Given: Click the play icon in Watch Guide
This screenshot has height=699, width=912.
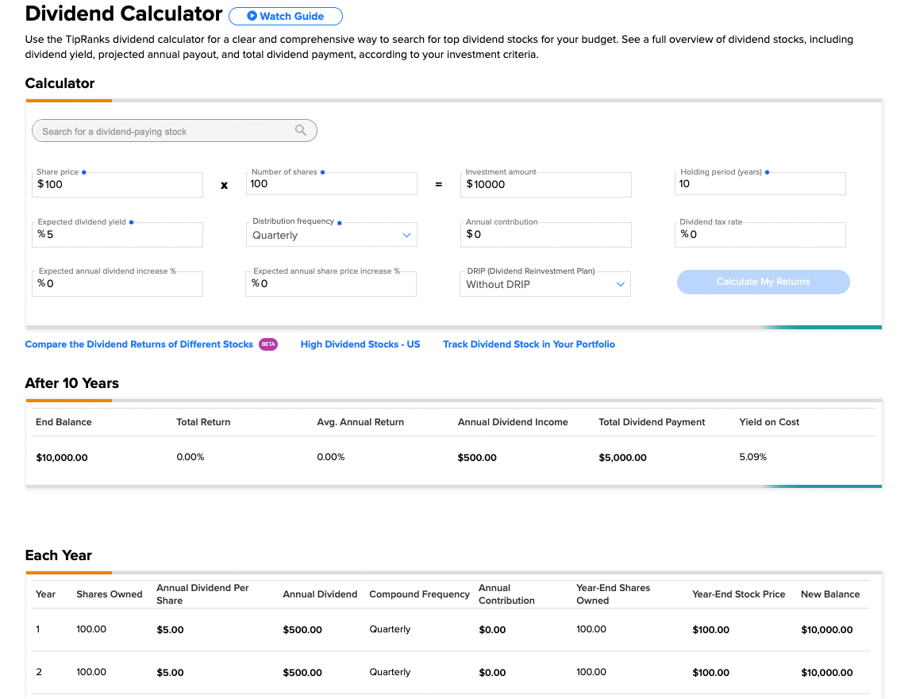Looking at the screenshot, I should 252,16.
